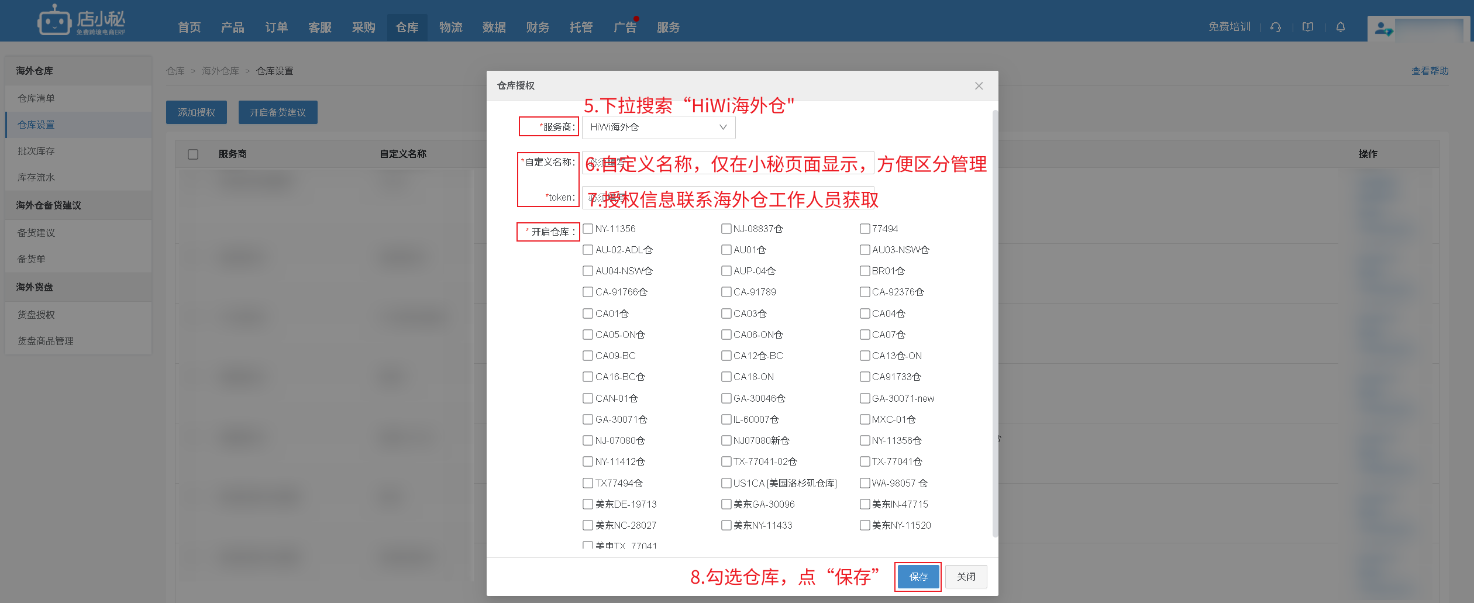Click the 添加授权 button

pos(197,112)
